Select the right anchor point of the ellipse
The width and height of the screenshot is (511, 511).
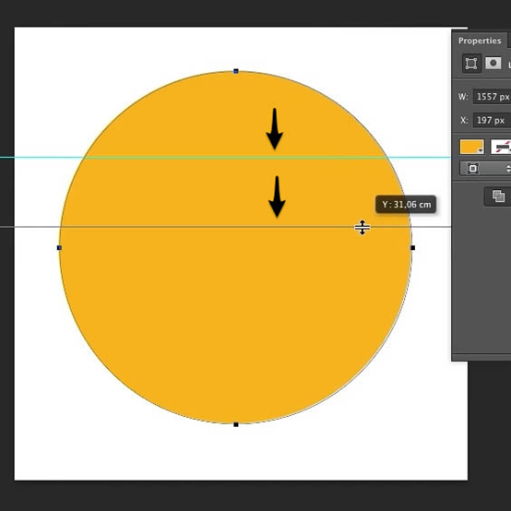[412, 248]
